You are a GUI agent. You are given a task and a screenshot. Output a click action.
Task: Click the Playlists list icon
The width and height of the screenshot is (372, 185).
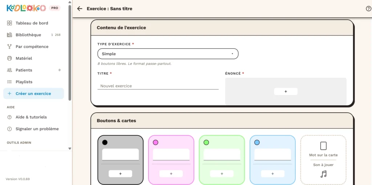[x=9, y=82]
